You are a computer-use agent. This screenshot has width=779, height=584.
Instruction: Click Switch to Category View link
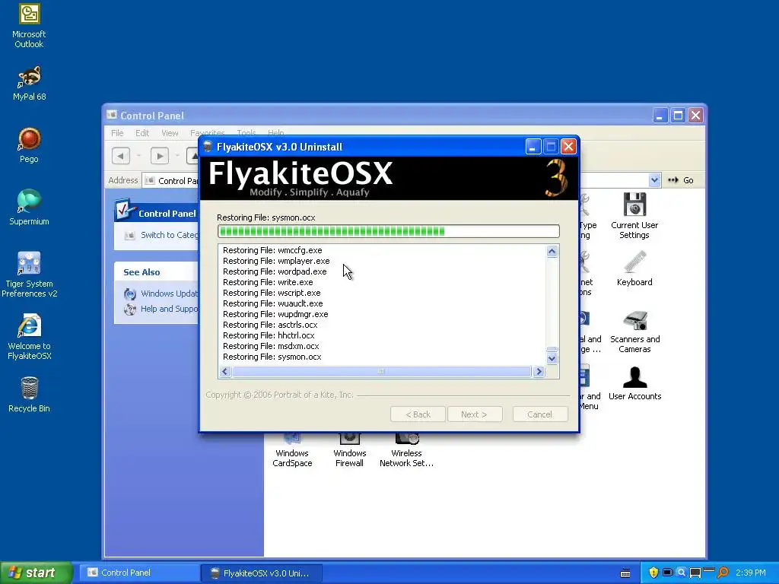169,235
